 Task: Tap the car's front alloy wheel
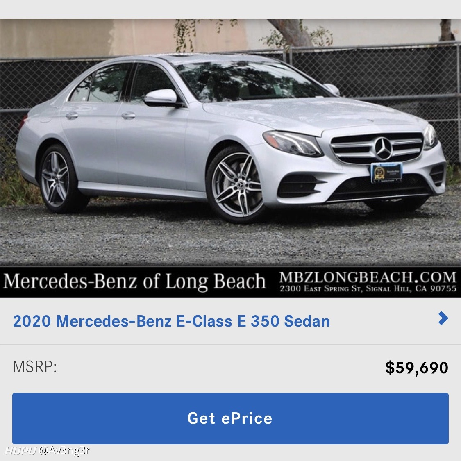pyautogui.click(x=236, y=184)
